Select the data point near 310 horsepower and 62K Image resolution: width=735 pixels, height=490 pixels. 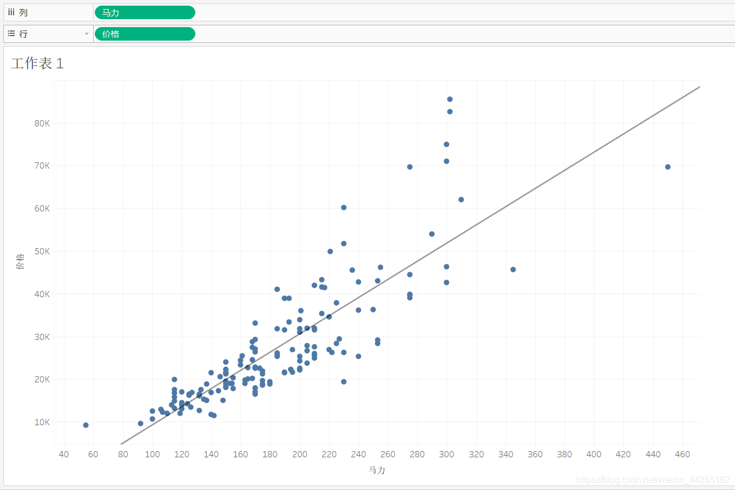tap(461, 200)
